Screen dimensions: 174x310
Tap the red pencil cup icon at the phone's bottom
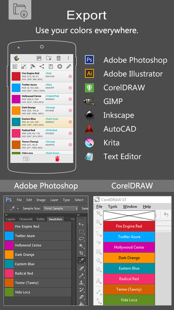(x=57, y=158)
